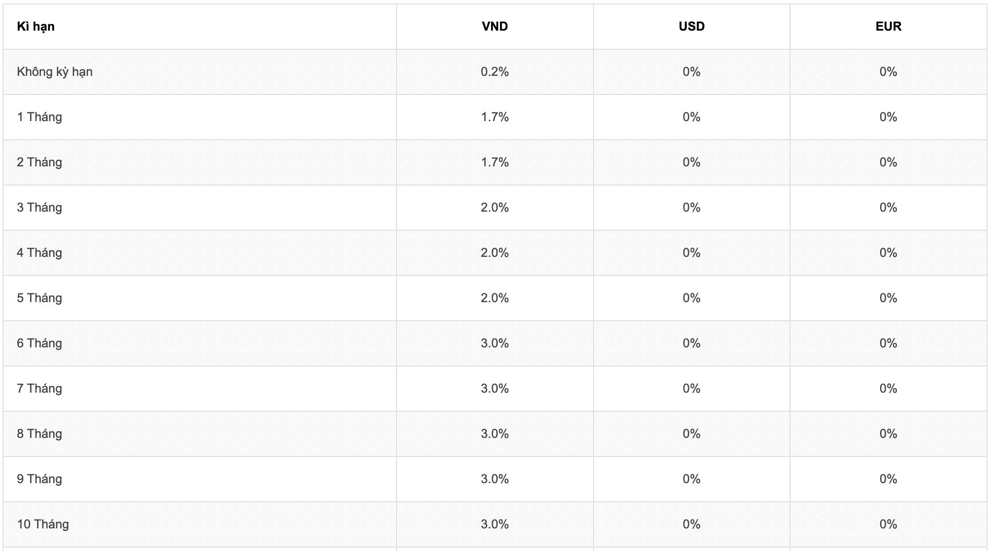991x551 pixels.
Task: Click EUR rate for Không kỳ hạn
Action: [888, 72]
